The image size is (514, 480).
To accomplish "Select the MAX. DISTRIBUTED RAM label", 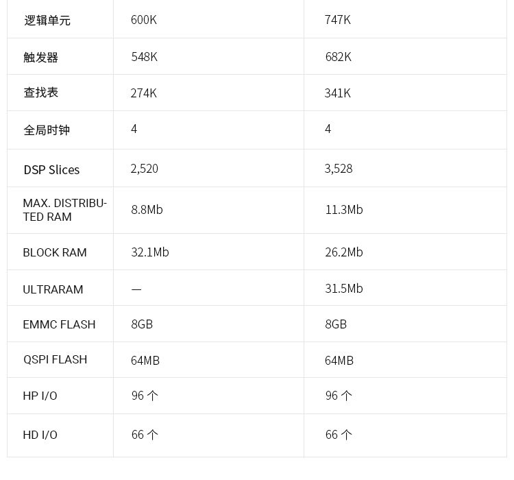I will click(x=64, y=210).
